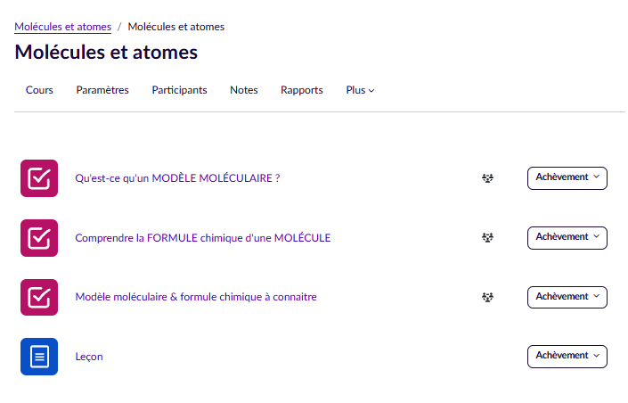This screenshot has height=403, width=628.
Task: Click the quiz icon beside FORMULE chimique activity
Action: (39, 238)
